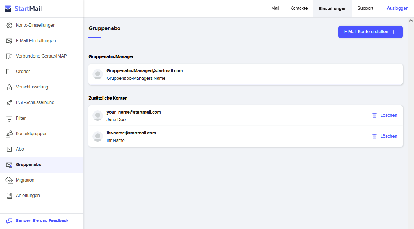414x229 pixels.
Task: Click the Verschlüsselung padlock icon
Action: (x=9, y=87)
